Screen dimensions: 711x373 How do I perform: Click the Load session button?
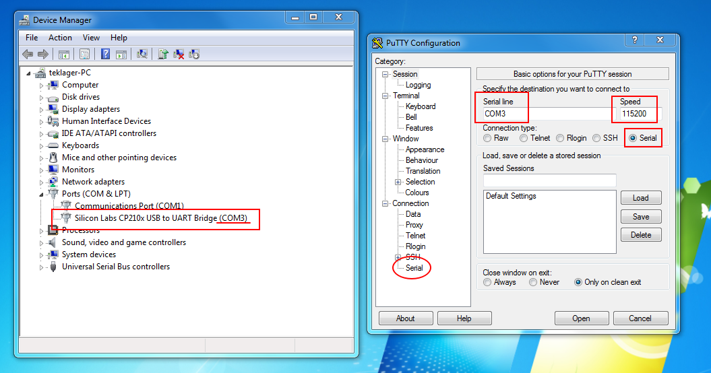pyautogui.click(x=641, y=198)
